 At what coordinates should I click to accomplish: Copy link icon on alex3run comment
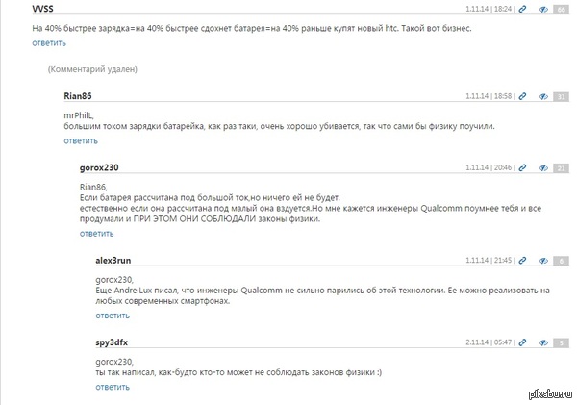click(521, 261)
